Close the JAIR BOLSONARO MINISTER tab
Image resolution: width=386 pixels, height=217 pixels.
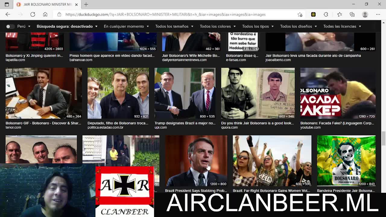[76, 5]
